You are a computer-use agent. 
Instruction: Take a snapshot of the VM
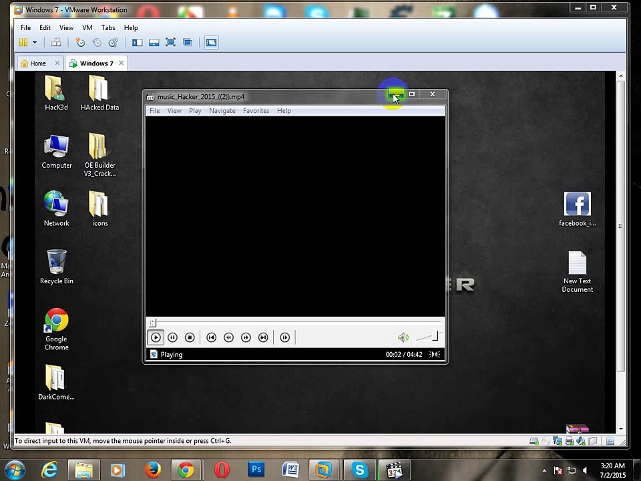coord(79,42)
